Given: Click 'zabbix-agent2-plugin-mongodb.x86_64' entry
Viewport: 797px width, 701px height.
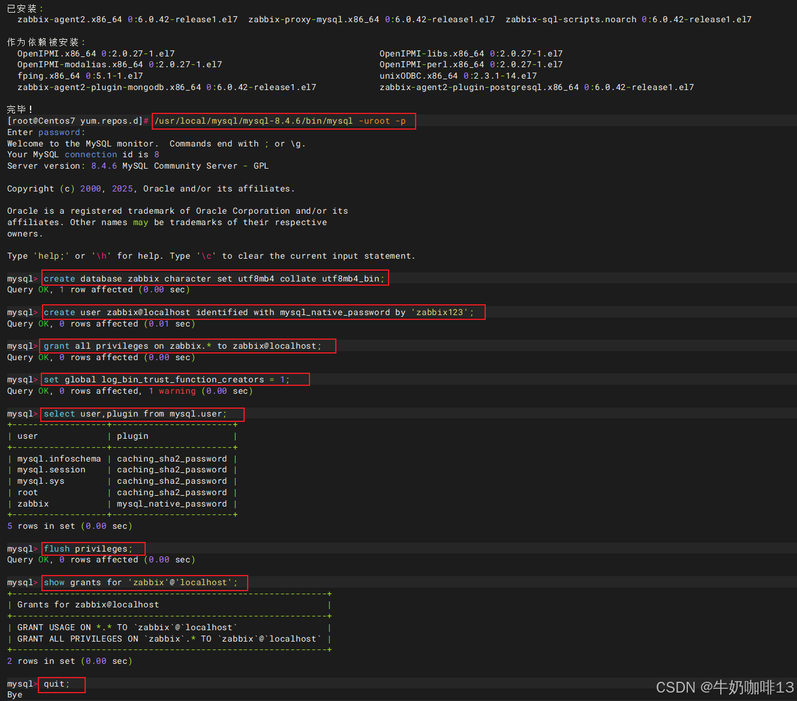Looking at the screenshot, I should tap(167, 87).
